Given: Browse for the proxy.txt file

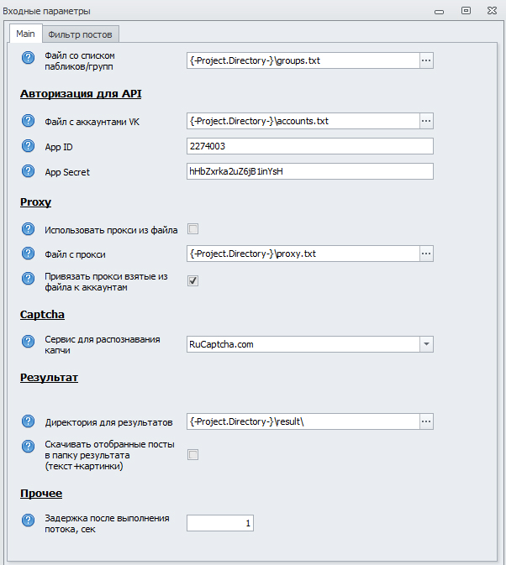Looking at the screenshot, I should [x=426, y=254].
